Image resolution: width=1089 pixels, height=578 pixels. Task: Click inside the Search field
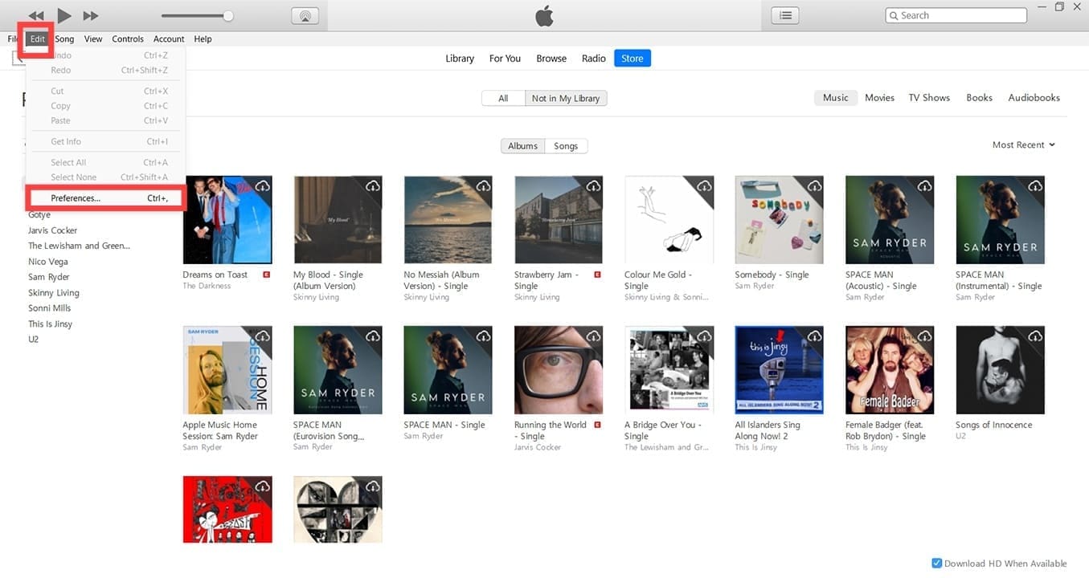pyautogui.click(x=956, y=15)
